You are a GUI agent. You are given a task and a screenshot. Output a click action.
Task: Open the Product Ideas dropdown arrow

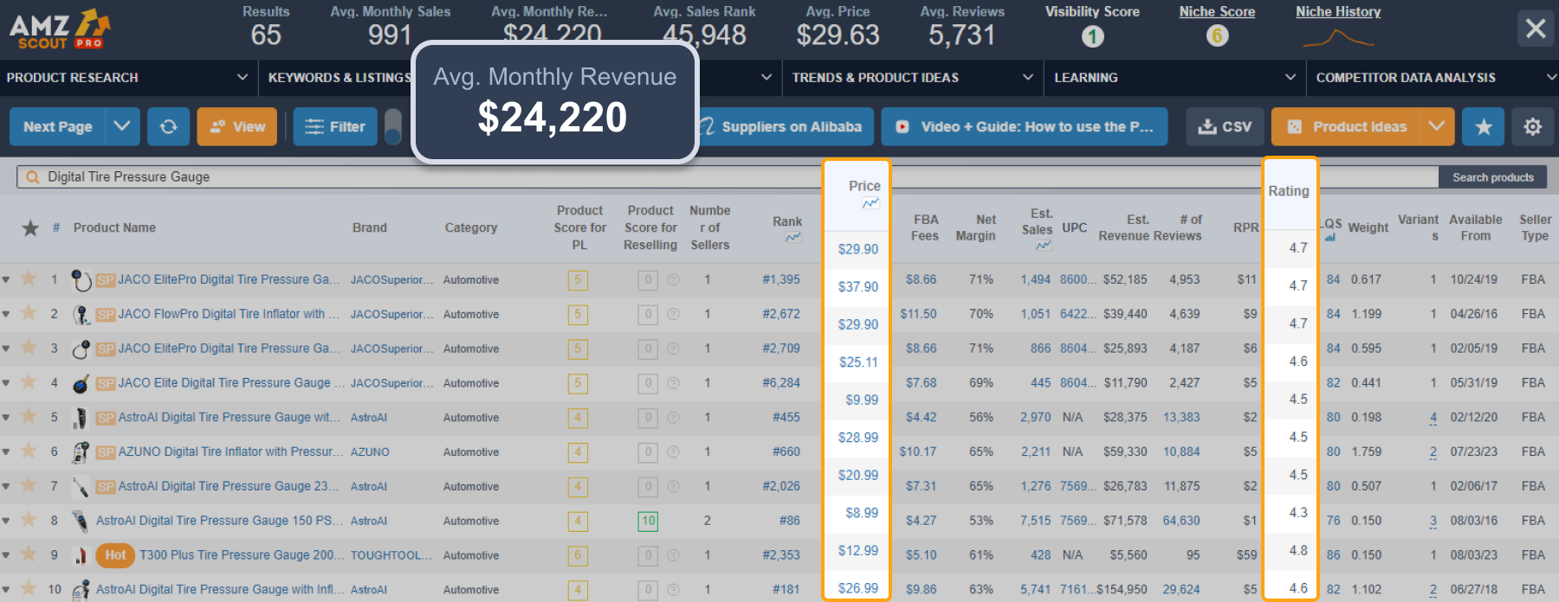click(x=1436, y=126)
